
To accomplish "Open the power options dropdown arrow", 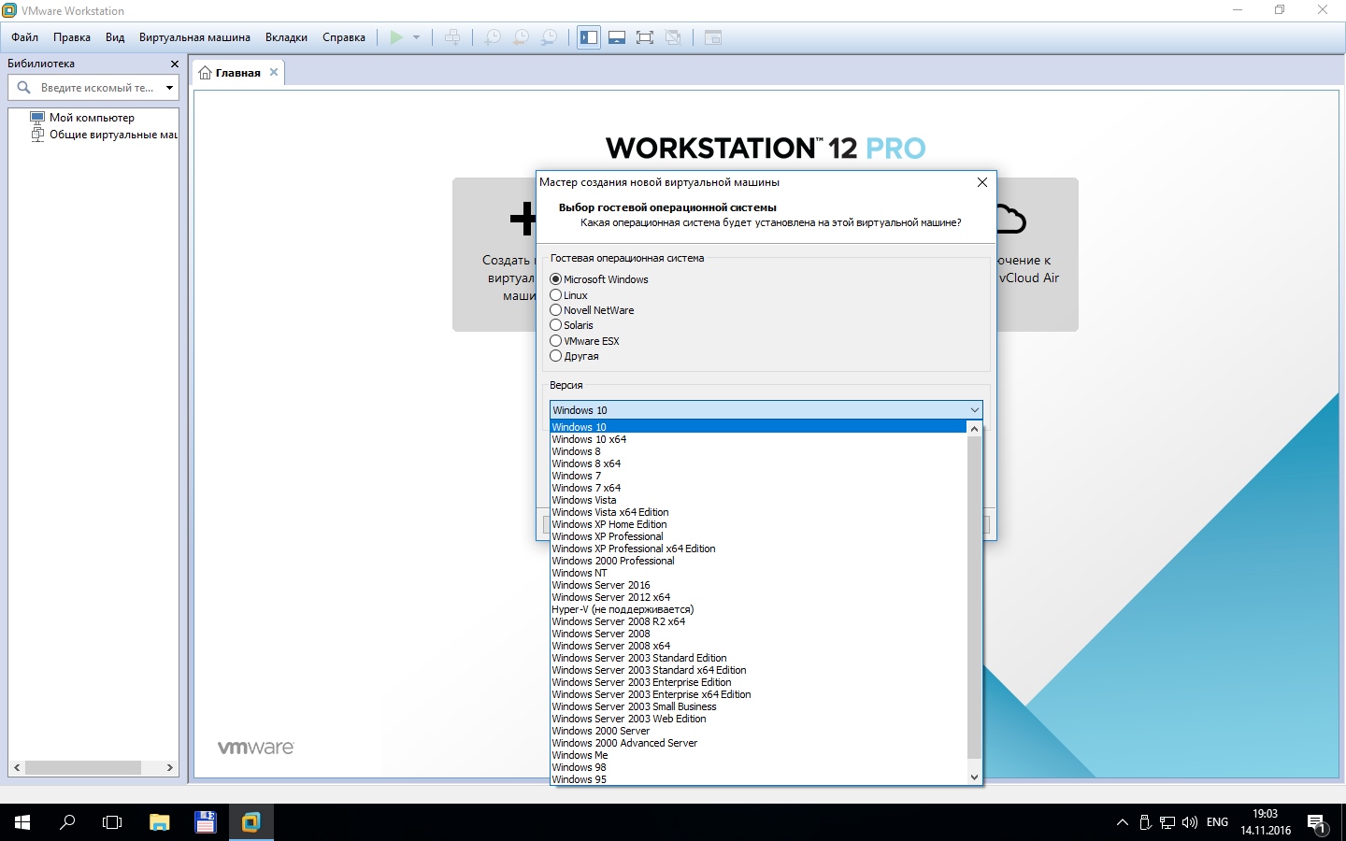I will 416,37.
